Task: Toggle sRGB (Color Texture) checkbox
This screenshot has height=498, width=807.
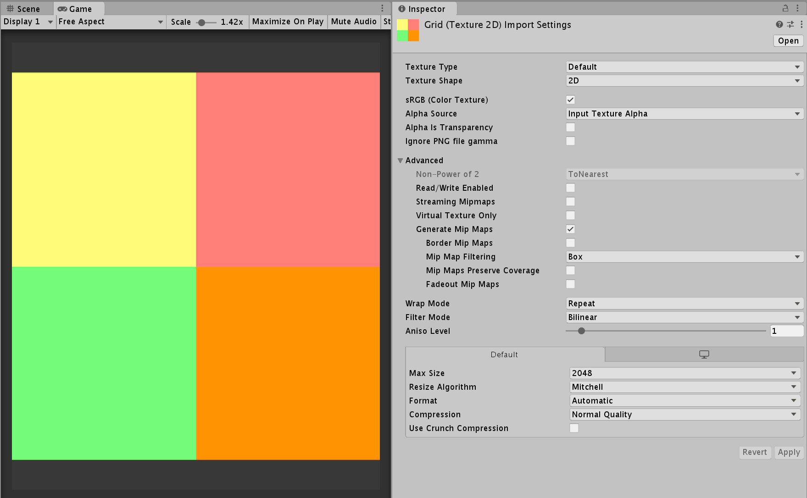Action: click(x=570, y=100)
